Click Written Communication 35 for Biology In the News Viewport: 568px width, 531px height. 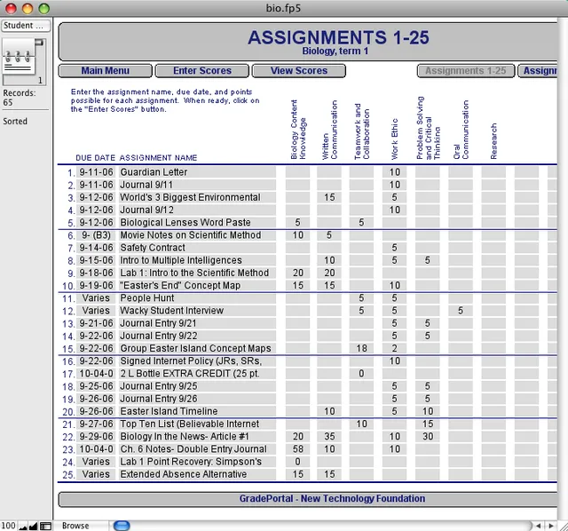click(329, 436)
